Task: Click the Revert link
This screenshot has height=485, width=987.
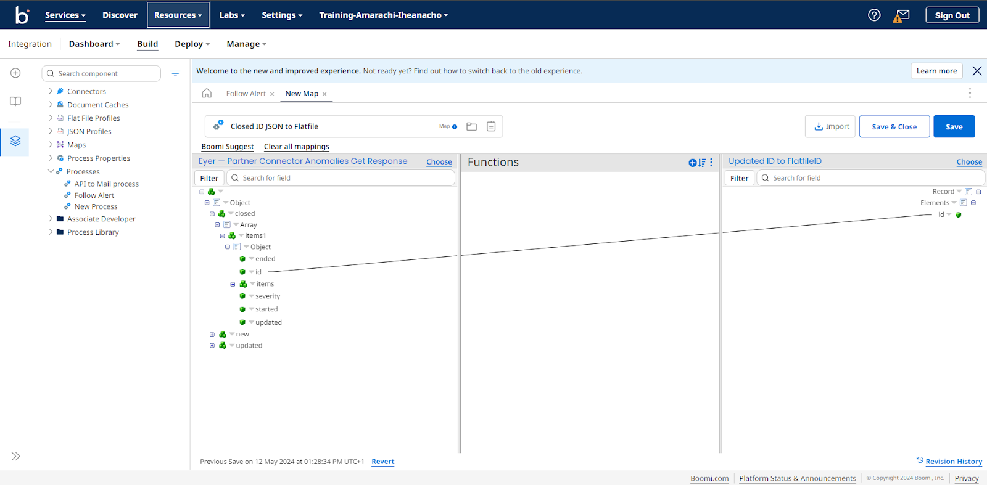Action: click(x=382, y=462)
